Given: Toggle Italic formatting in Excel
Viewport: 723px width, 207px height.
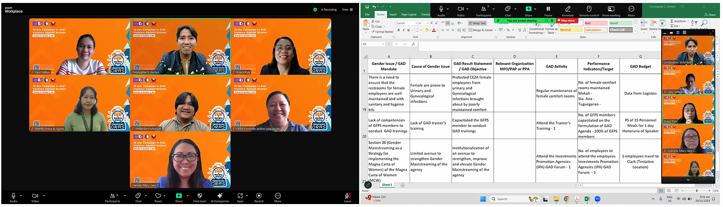Looking at the screenshot, I should pos(404,30).
